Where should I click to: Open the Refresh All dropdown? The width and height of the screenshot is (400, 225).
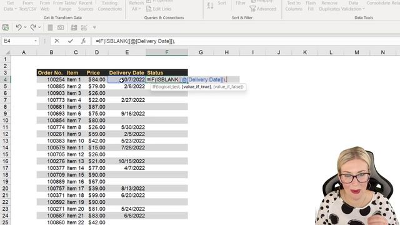136,6
